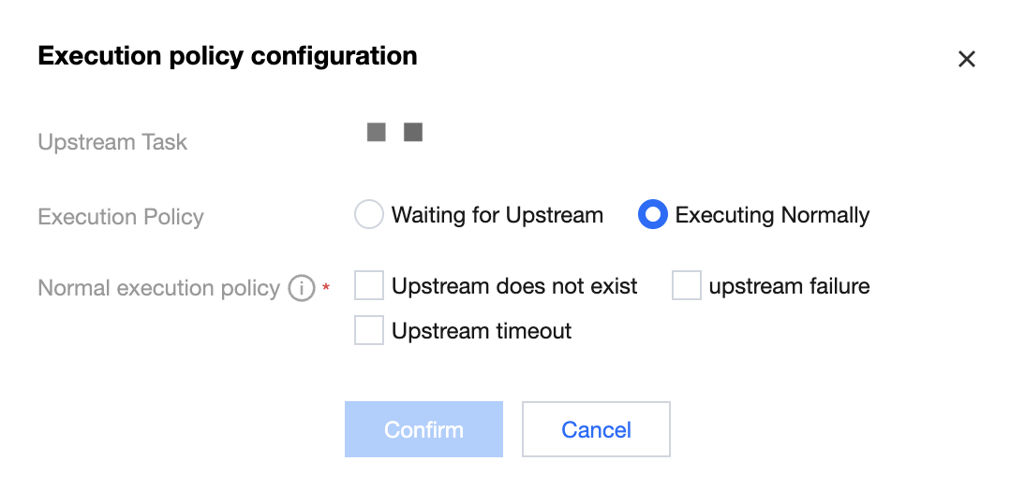Click the second gray Upstream Task square

[x=413, y=132]
